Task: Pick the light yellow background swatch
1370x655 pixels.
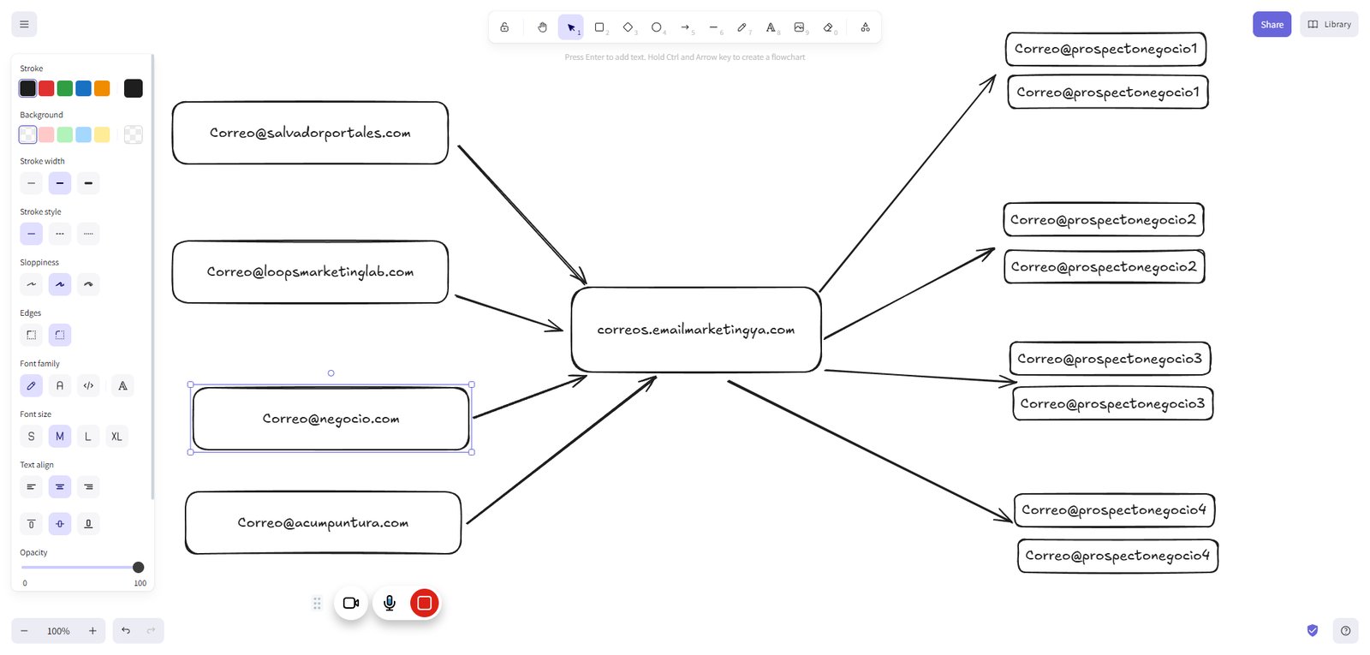Action: pyautogui.click(x=102, y=134)
